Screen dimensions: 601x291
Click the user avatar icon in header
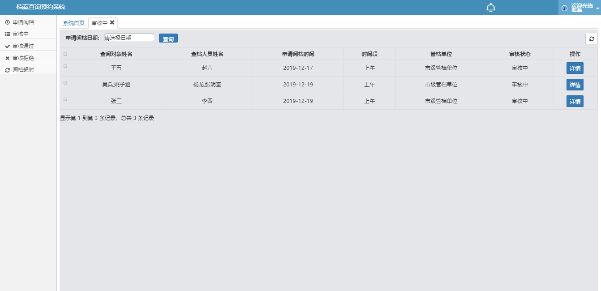[x=564, y=8]
